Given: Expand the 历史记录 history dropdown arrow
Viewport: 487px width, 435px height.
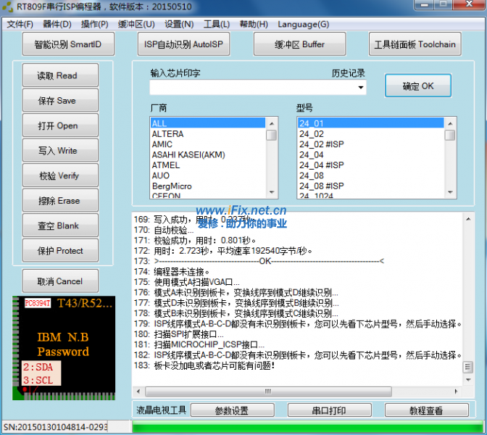Looking at the screenshot, I should [361, 87].
